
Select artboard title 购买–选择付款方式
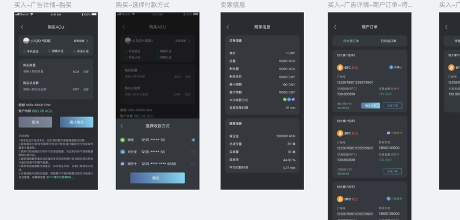click(x=142, y=5)
